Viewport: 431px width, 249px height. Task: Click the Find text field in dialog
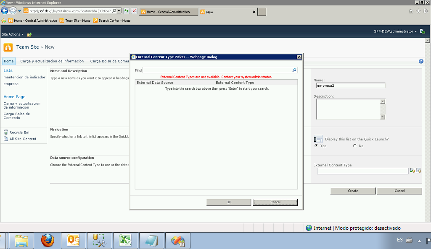click(x=217, y=70)
